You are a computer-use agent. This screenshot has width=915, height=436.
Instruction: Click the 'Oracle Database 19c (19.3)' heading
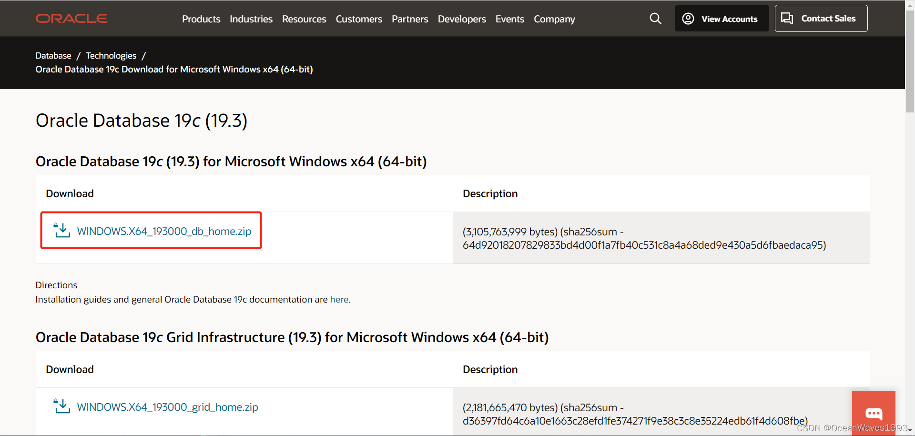click(x=142, y=121)
